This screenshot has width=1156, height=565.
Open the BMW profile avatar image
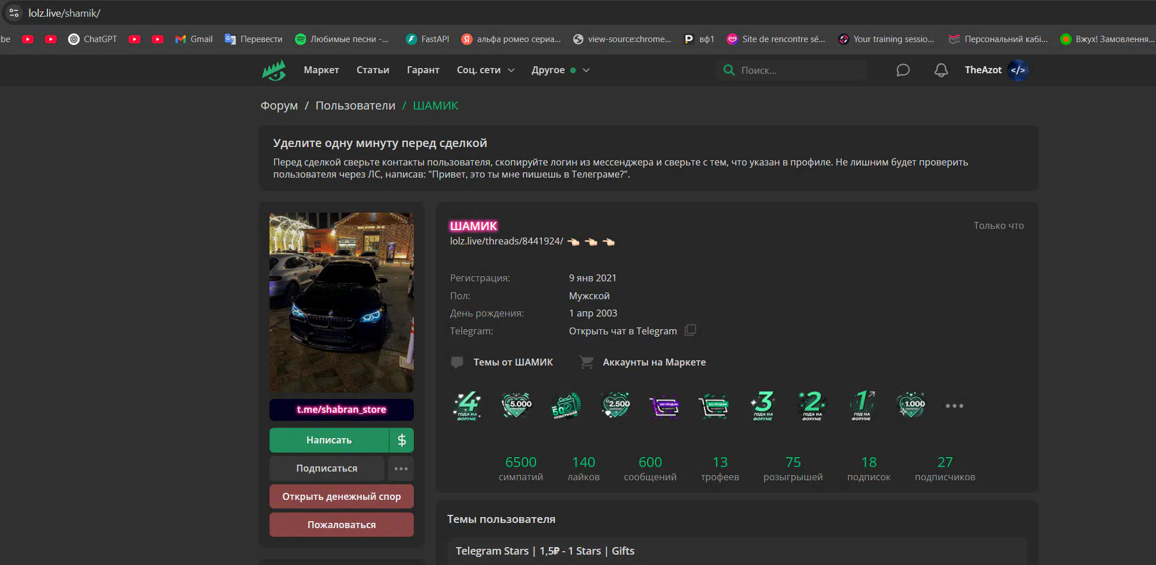click(x=342, y=303)
